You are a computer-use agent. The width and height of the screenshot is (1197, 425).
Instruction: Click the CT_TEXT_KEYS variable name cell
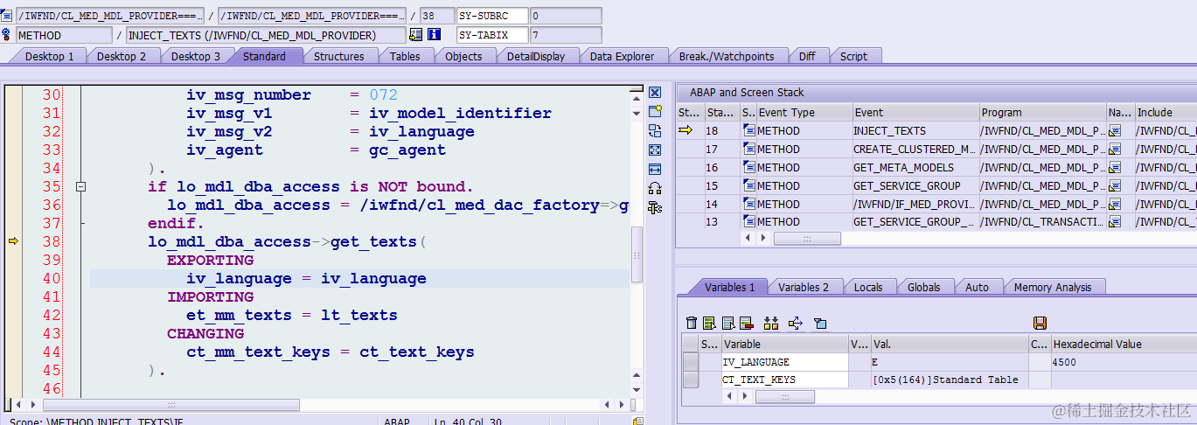point(783,380)
